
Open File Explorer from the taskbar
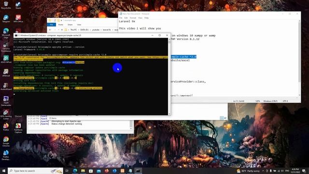pyautogui.click(x=83, y=171)
